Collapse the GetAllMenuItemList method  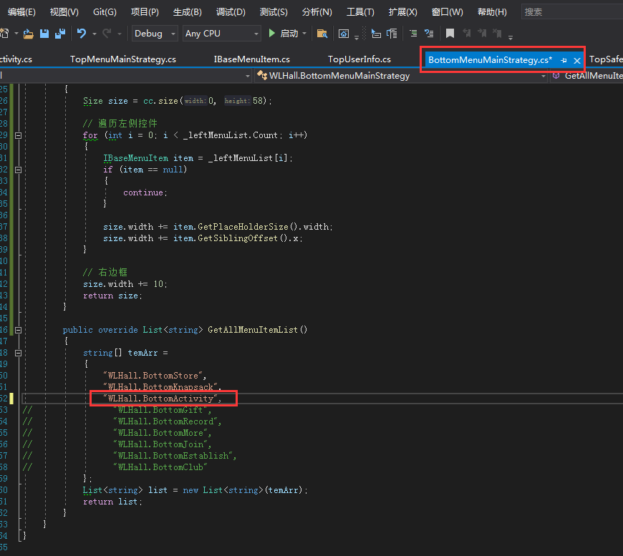[x=18, y=330]
